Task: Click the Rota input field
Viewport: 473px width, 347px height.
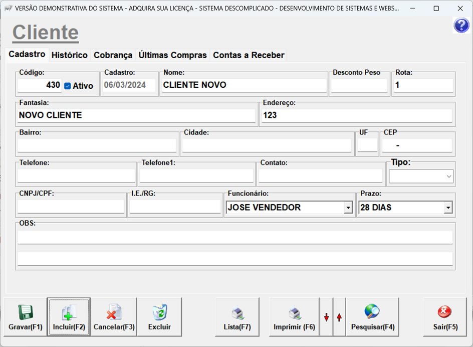Action: [423, 85]
